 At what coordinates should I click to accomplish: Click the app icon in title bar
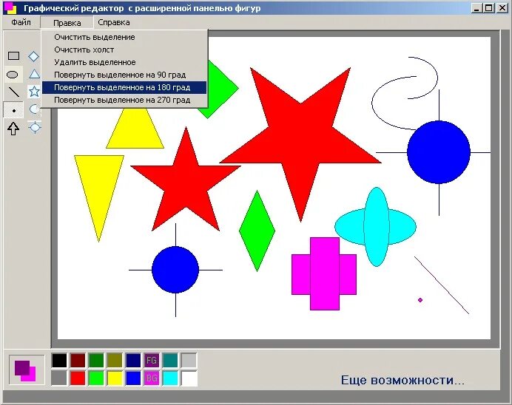pyautogui.click(x=10, y=8)
